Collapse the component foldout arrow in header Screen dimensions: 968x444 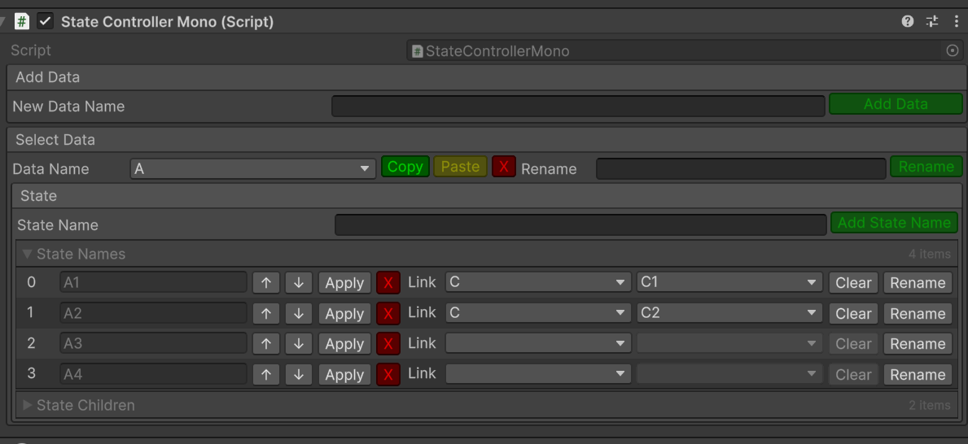(4, 22)
